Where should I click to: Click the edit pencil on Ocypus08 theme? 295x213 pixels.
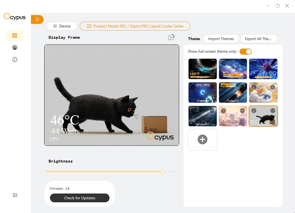tap(224, 110)
